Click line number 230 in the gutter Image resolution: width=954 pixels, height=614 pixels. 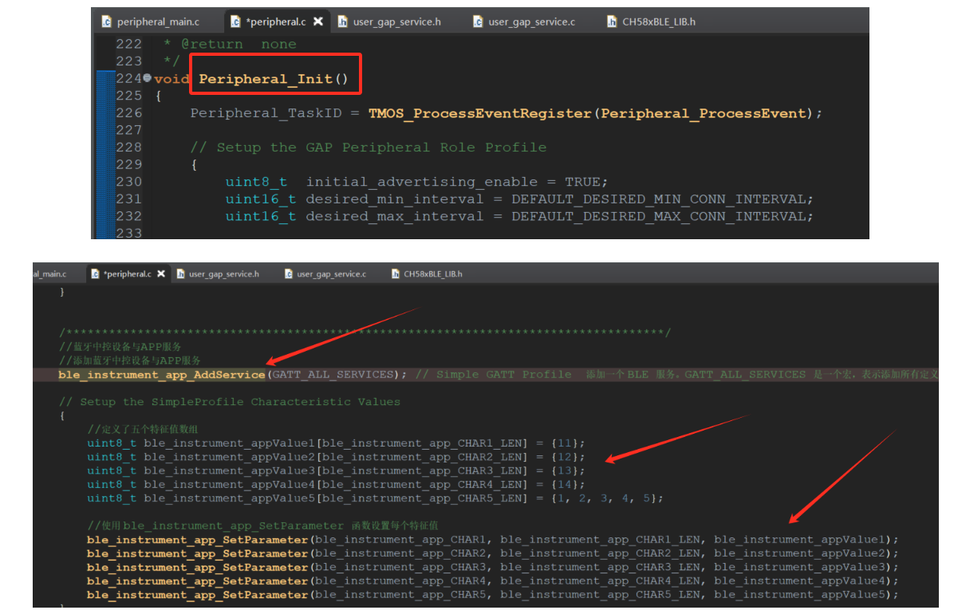tap(128, 181)
